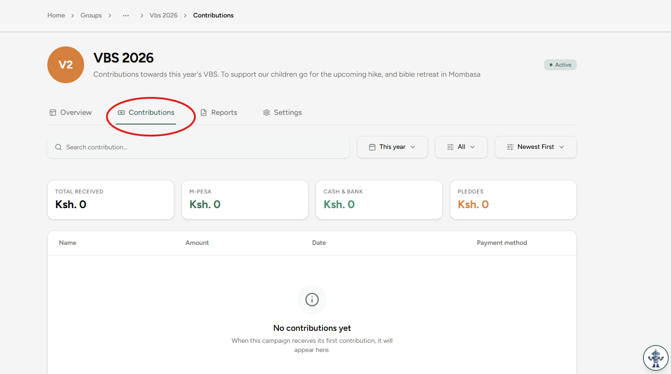Screen dimensions: 671x374
Task: Go to Home in breadcrumb
Action: (x=56, y=16)
